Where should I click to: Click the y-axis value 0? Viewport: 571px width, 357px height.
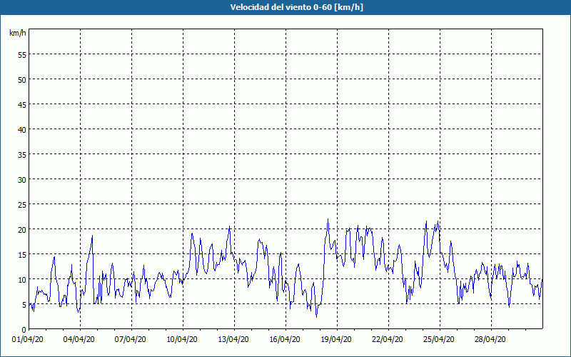(x=24, y=330)
